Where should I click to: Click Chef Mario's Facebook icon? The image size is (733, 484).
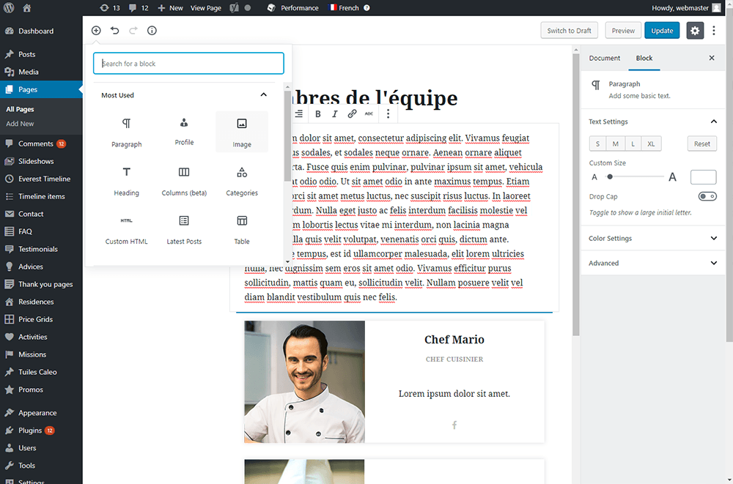pyautogui.click(x=454, y=425)
